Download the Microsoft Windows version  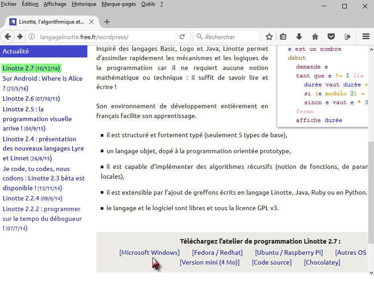149,252
